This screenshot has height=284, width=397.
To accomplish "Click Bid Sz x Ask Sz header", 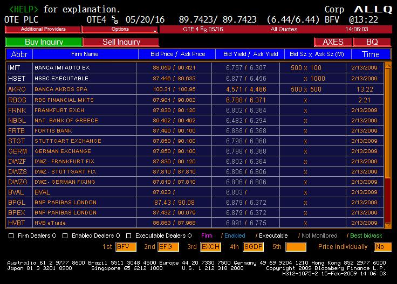I will [x=318, y=54].
